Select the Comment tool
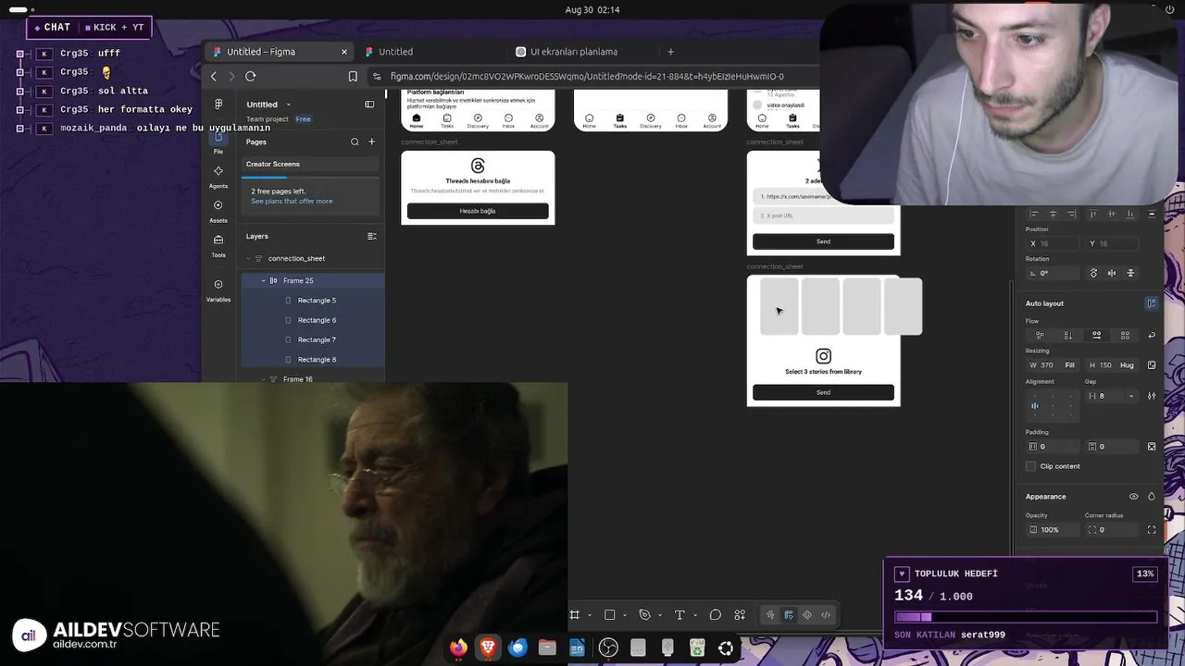 coord(715,615)
